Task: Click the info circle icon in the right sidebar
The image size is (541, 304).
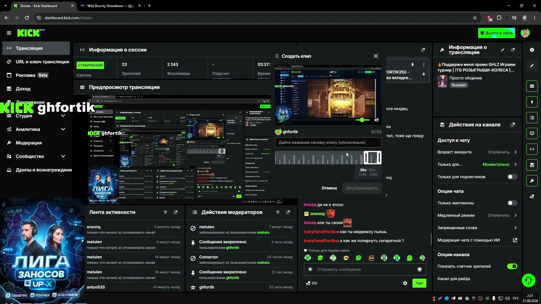Action: [532, 50]
